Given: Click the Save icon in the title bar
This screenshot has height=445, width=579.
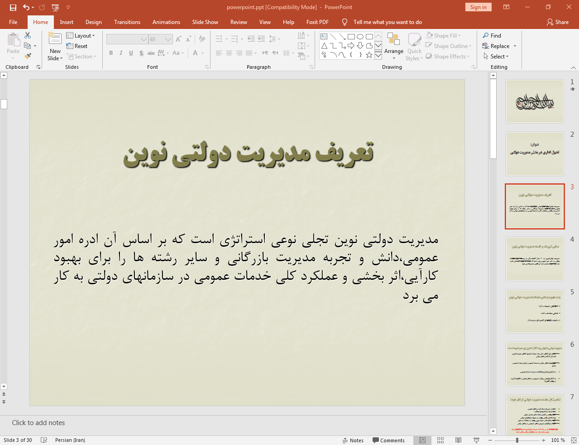Looking at the screenshot, I should pyautogui.click(x=13, y=7).
